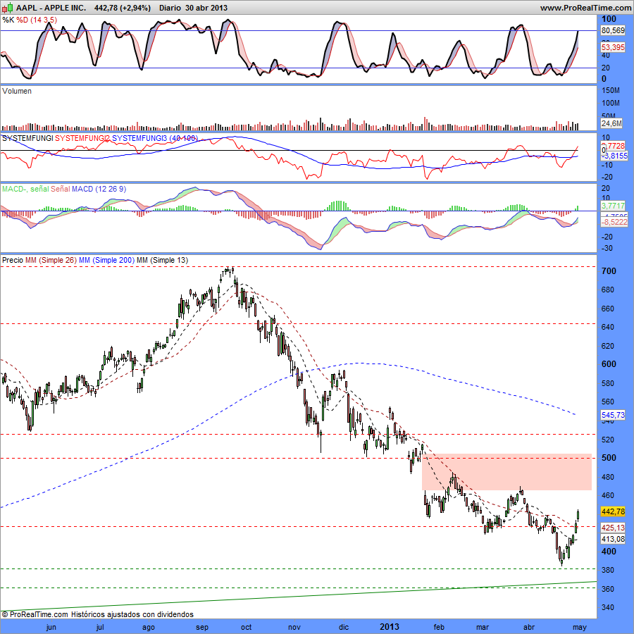Select the green 3,7717 histogram value
Viewport: 634px width, 634px height.
click(x=613, y=206)
